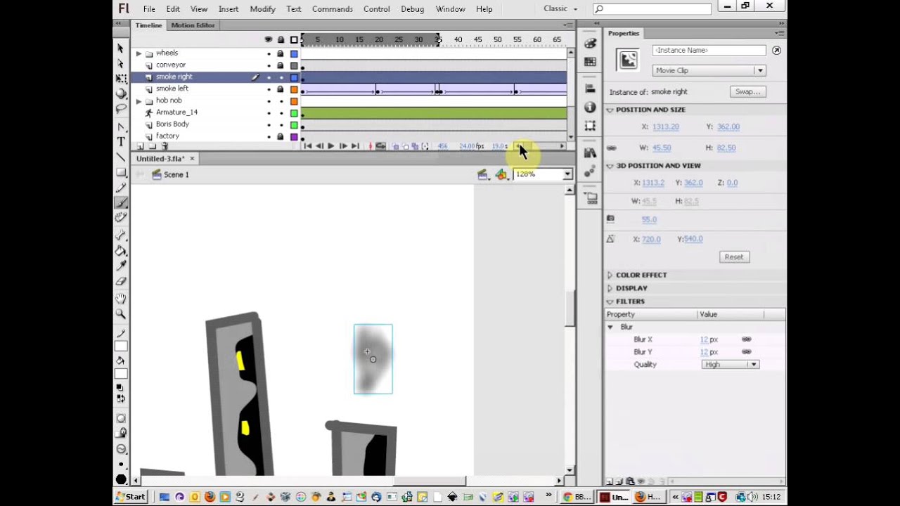Select the Text tool
This screenshot has width=900, height=506.
click(x=121, y=142)
